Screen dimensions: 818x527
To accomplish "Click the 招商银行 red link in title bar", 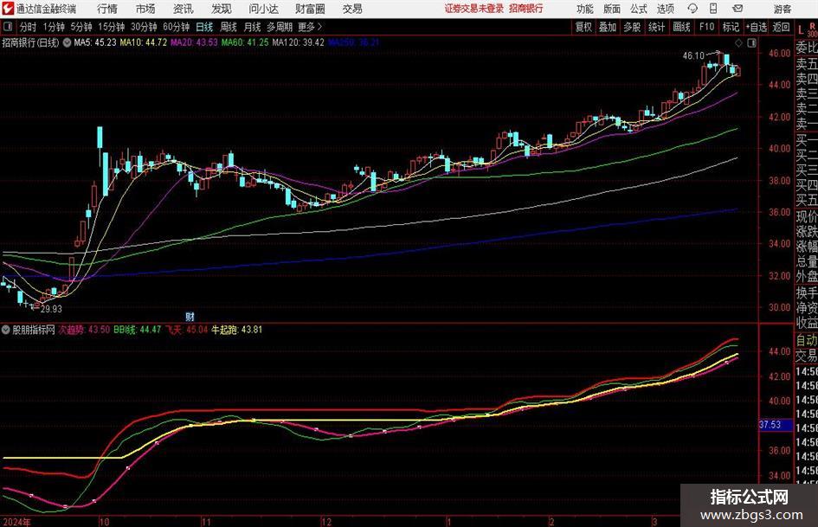I will click(526, 9).
